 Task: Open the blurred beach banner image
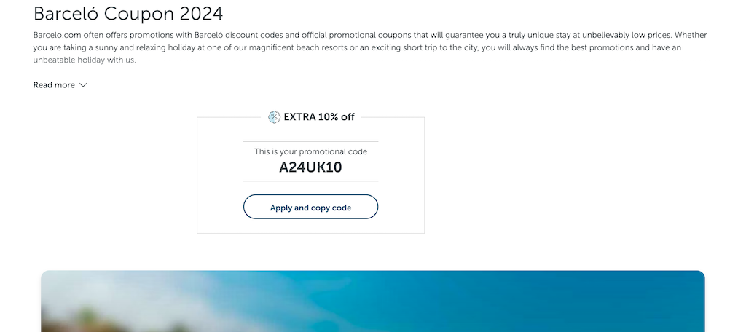[372, 301]
